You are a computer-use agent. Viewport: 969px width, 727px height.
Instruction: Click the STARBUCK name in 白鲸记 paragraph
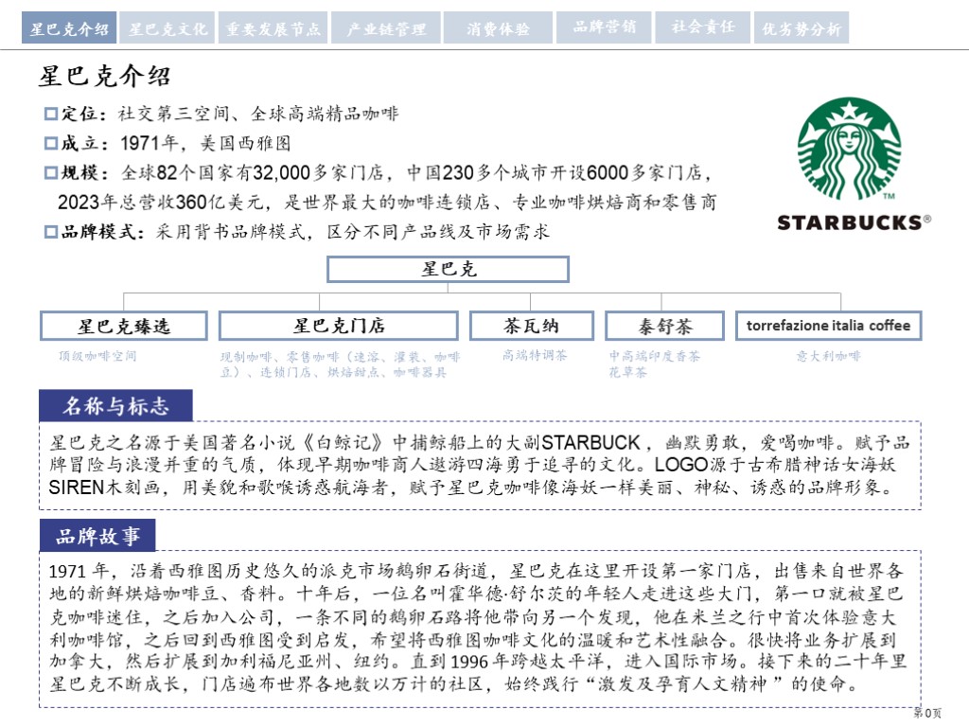pyautogui.click(x=590, y=443)
